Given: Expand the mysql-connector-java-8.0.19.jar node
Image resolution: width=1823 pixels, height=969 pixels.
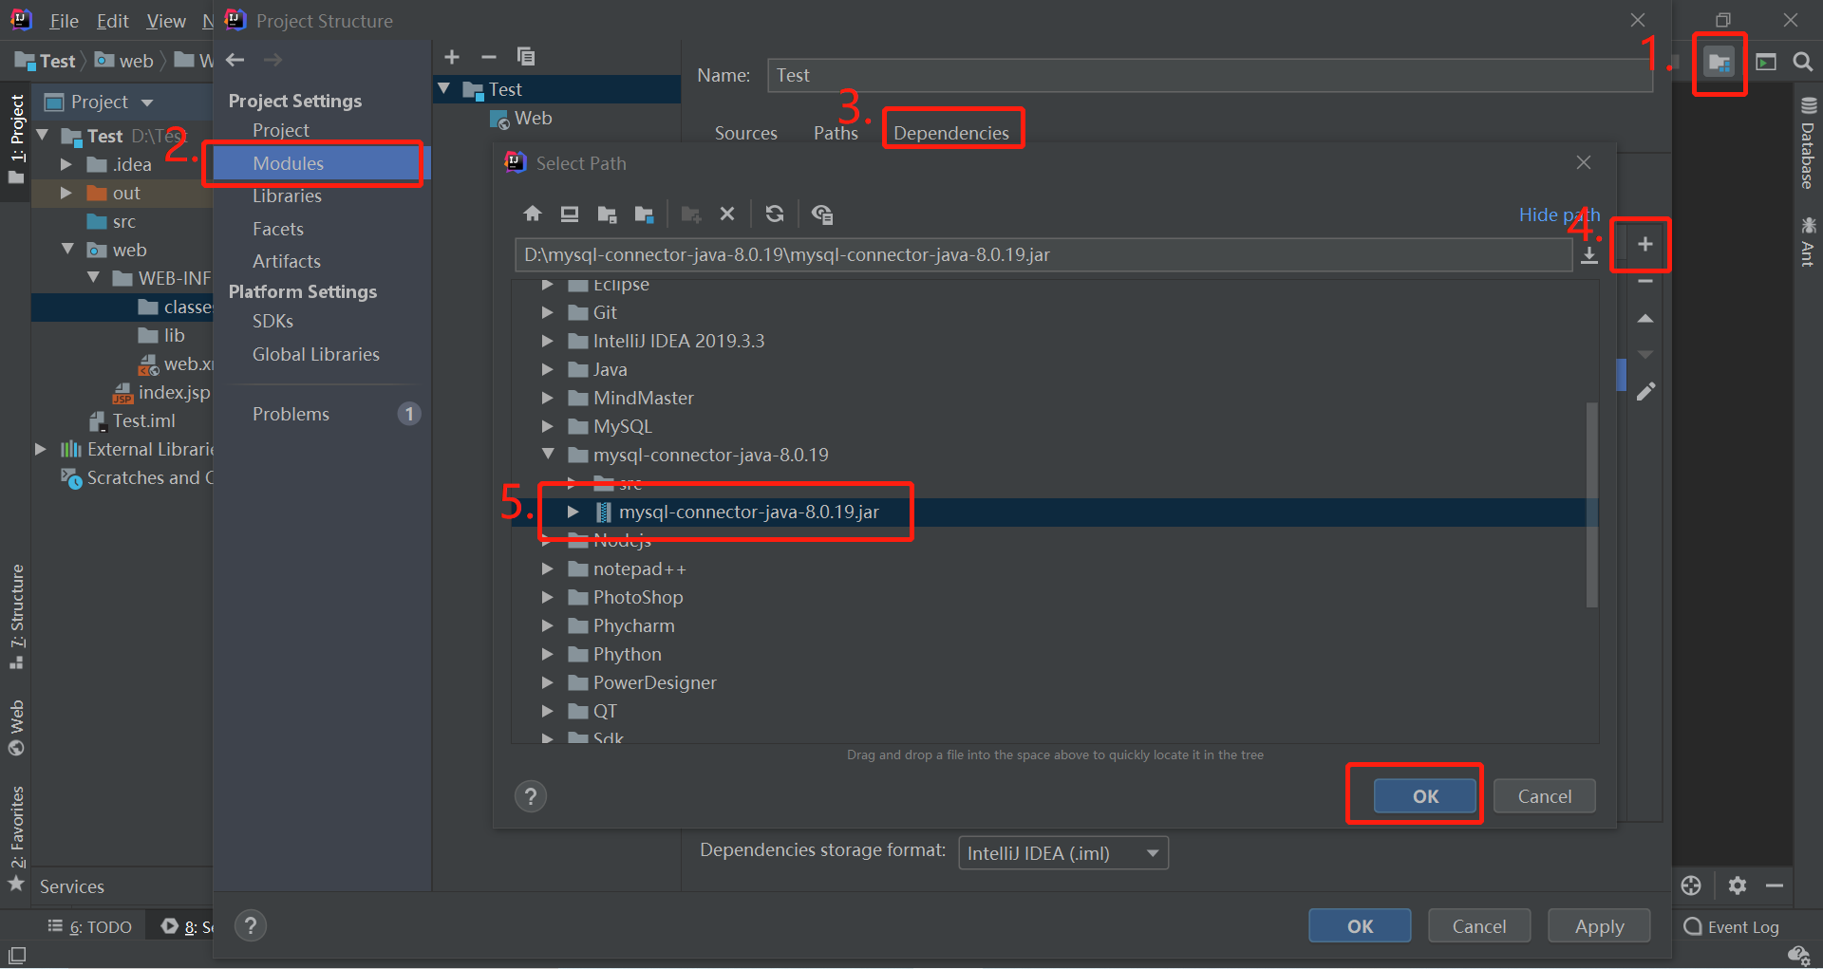Looking at the screenshot, I should pyautogui.click(x=573, y=512).
